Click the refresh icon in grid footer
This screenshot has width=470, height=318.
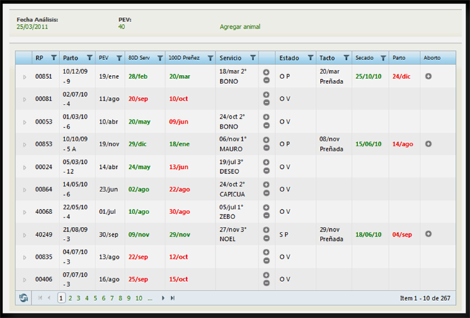coord(25,298)
